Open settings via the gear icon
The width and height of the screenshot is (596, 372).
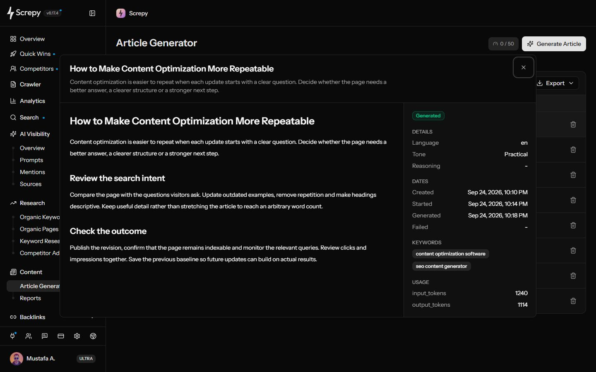tap(77, 336)
